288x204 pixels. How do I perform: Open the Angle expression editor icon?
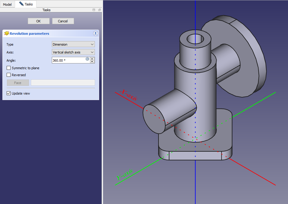[x=87, y=59]
